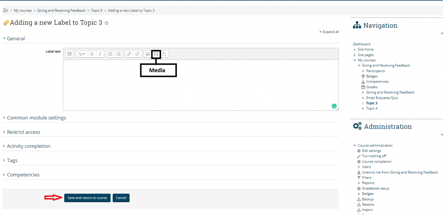Turn editing off in Course administration
The image size is (443, 215).
click(x=374, y=156)
